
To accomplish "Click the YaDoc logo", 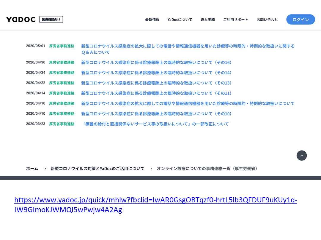I will [x=21, y=20].
